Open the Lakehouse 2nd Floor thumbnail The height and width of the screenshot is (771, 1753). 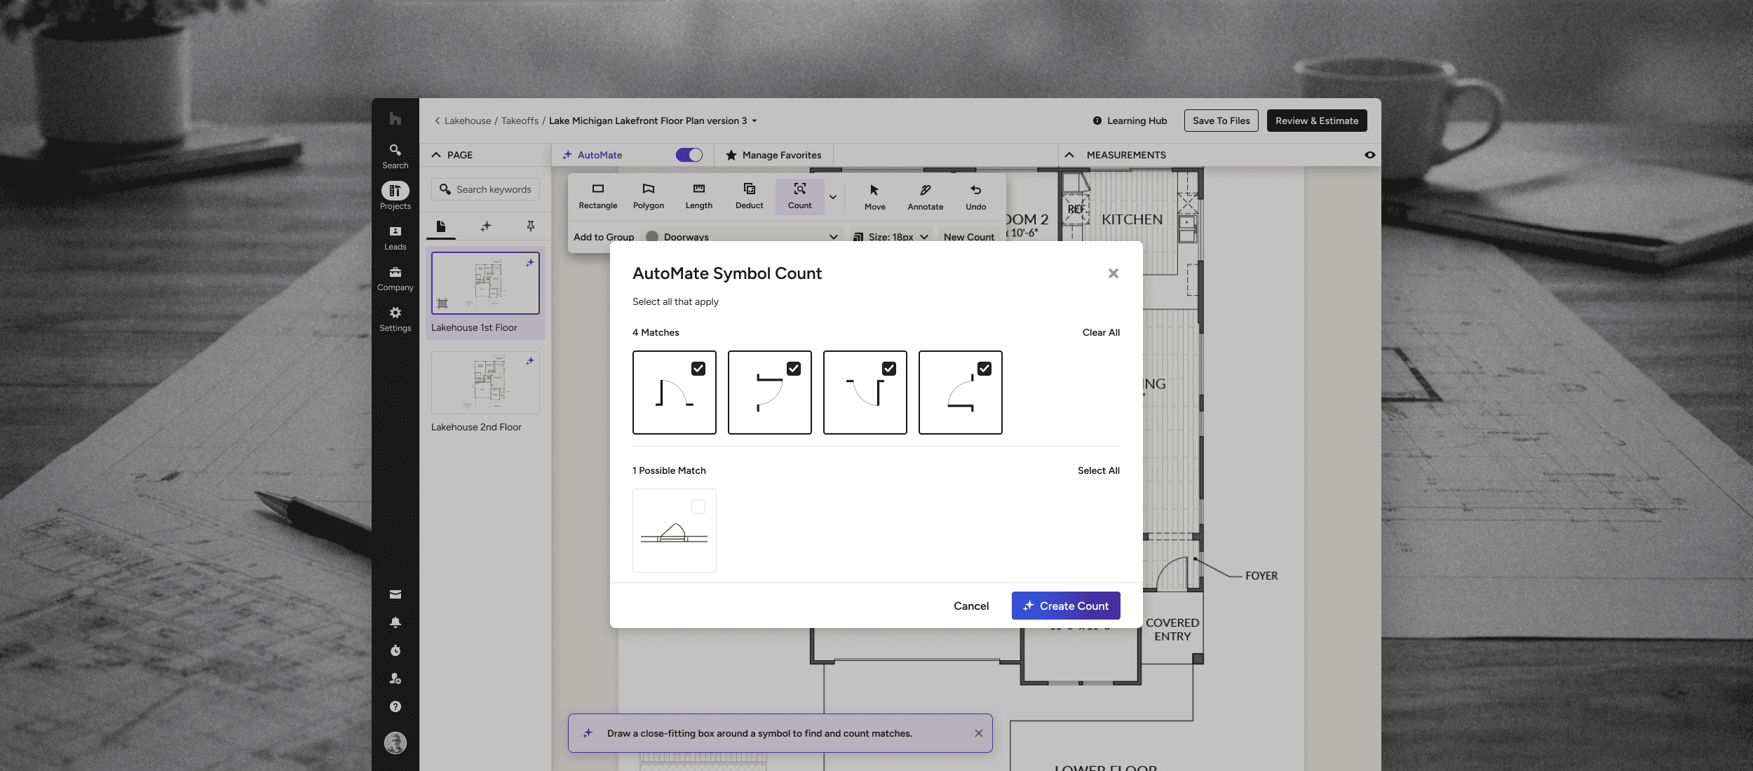tap(485, 383)
